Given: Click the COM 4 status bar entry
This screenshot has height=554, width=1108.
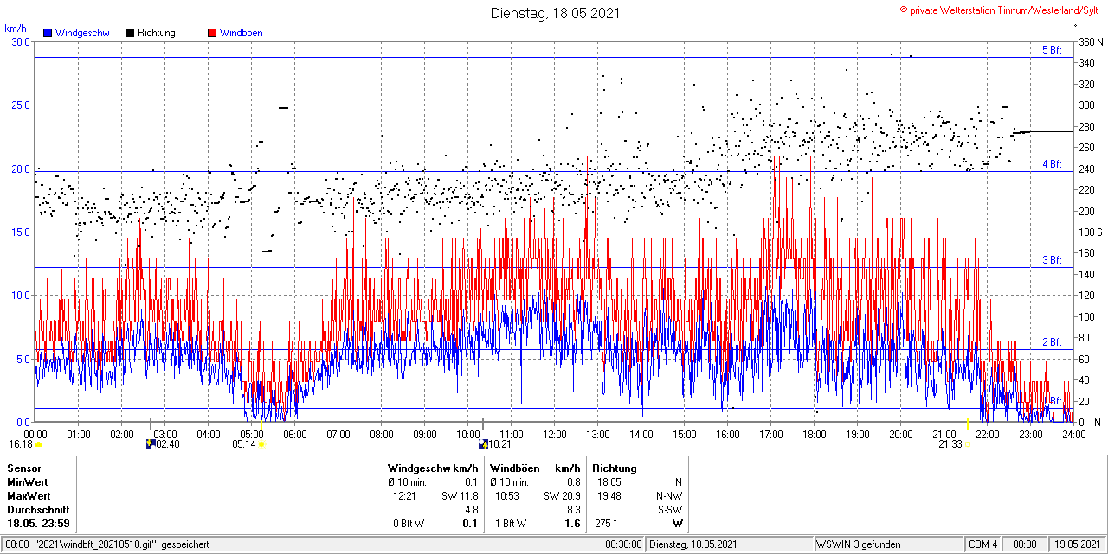Looking at the screenshot, I should (x=983, y=544).
